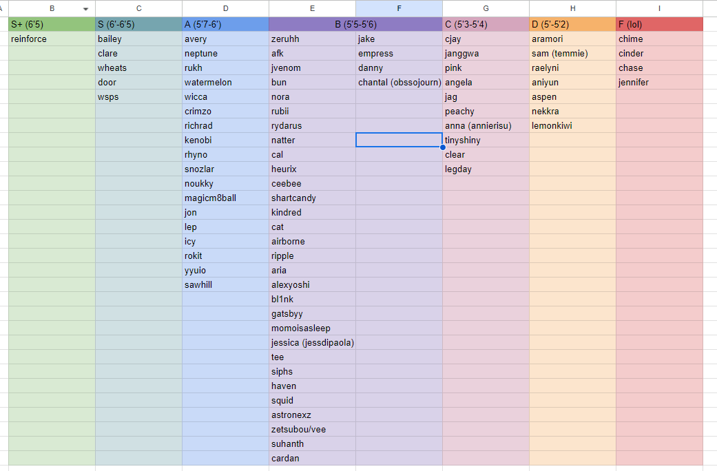Select the cell containing cardan
717x471 pixels.
click(312, 458)
